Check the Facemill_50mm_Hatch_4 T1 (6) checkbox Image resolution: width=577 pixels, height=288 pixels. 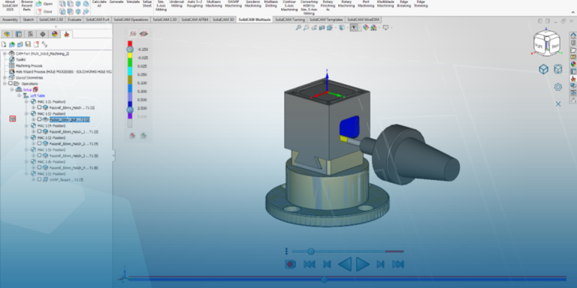(39, 167)
